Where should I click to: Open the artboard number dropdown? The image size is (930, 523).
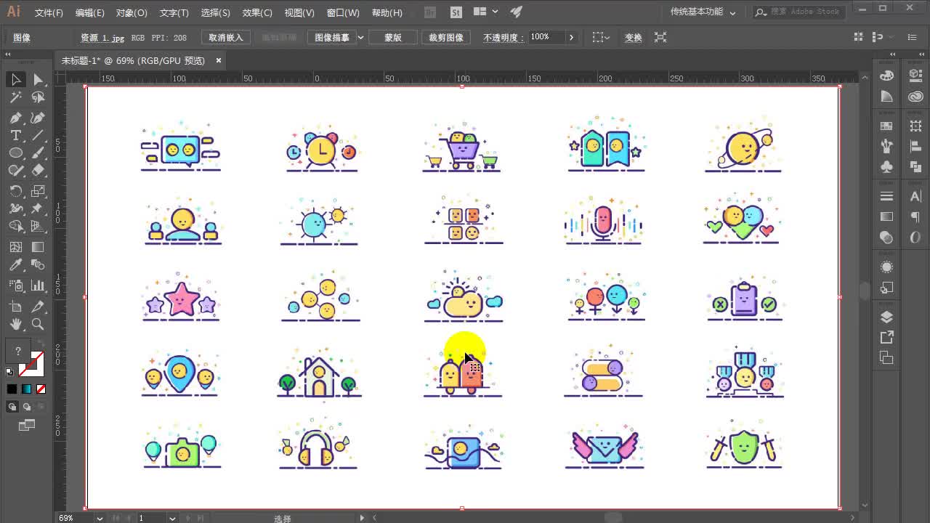click(x=172, y=518)
